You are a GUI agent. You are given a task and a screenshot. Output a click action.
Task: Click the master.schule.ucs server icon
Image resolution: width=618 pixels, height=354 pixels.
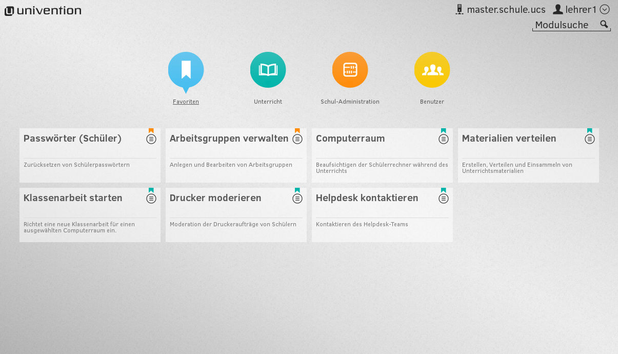460,9
